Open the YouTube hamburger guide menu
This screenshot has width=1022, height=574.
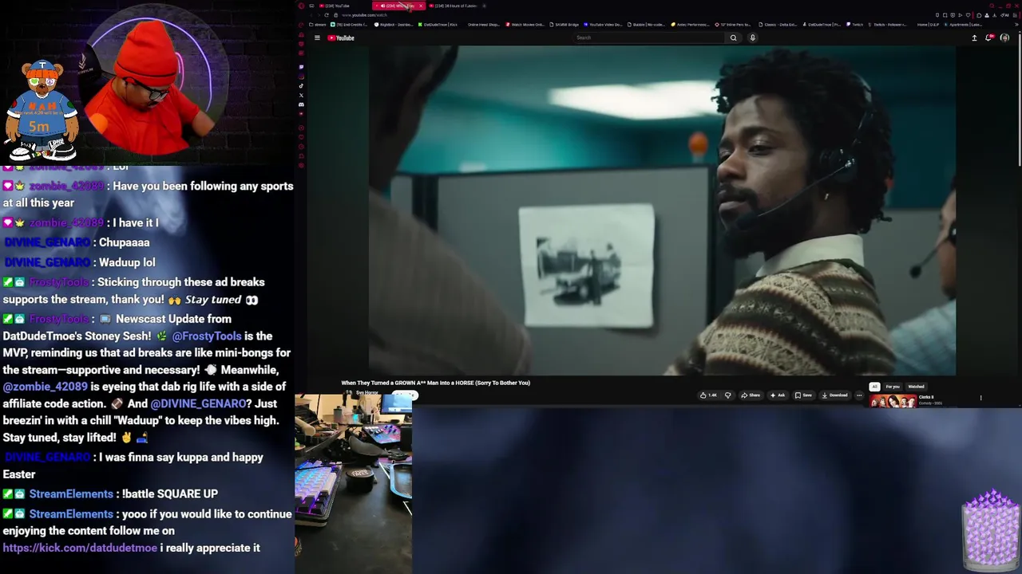point(317,37)
